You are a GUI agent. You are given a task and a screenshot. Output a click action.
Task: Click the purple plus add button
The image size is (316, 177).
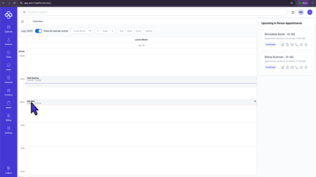pos(310,12)
